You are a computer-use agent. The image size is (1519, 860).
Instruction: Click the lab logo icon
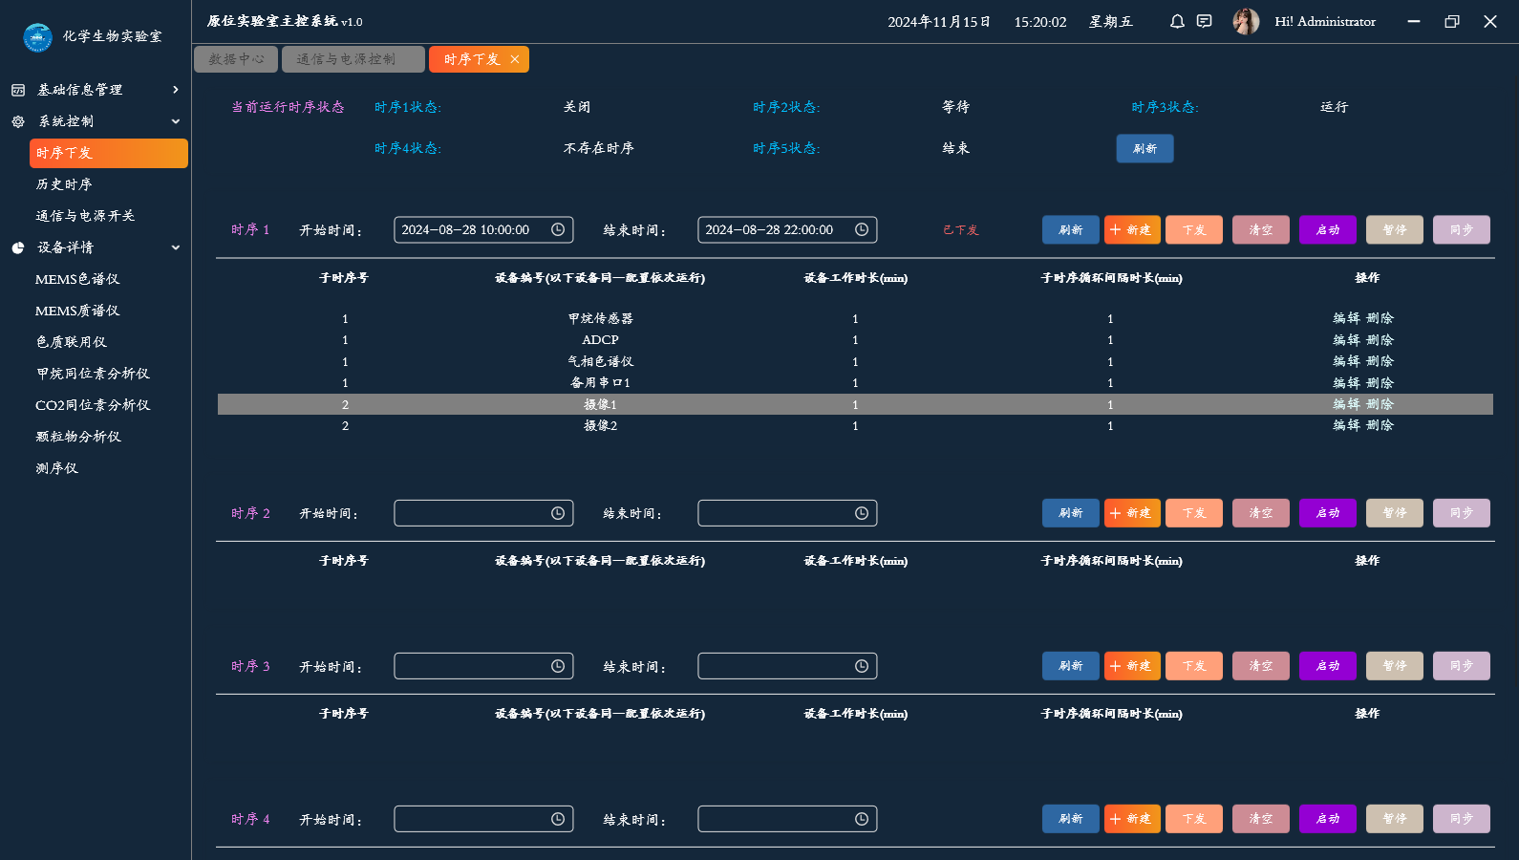37,37
